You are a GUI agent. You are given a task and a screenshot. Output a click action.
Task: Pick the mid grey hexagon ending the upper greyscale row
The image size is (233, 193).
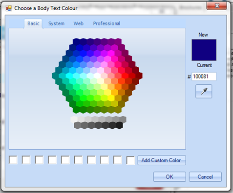(x=123, y=119)
